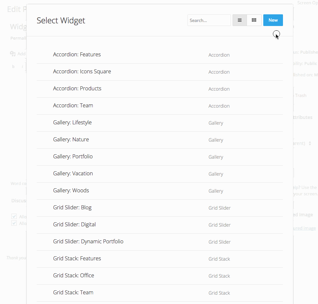The height and width of the screenshot is (304, 318).
Task: Pick Gallery: Woods from the list
Action: point(71,191)
